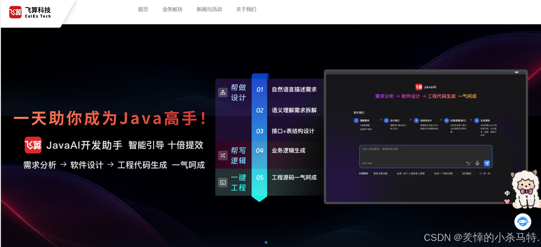Open the 关于我们 menu
The width and height of the screenshot is (541, 247).
(246, 9)
